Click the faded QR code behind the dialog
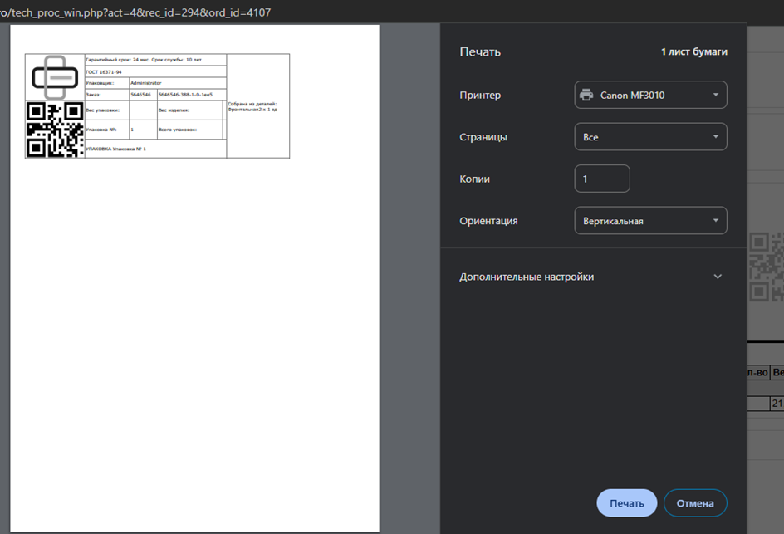 [766, 267]
